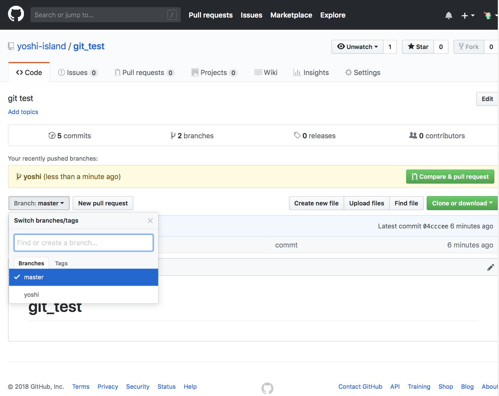This screenshot has width=499, height=396.
Task: Open the Code tab
Action: click(x=29, y=73)
